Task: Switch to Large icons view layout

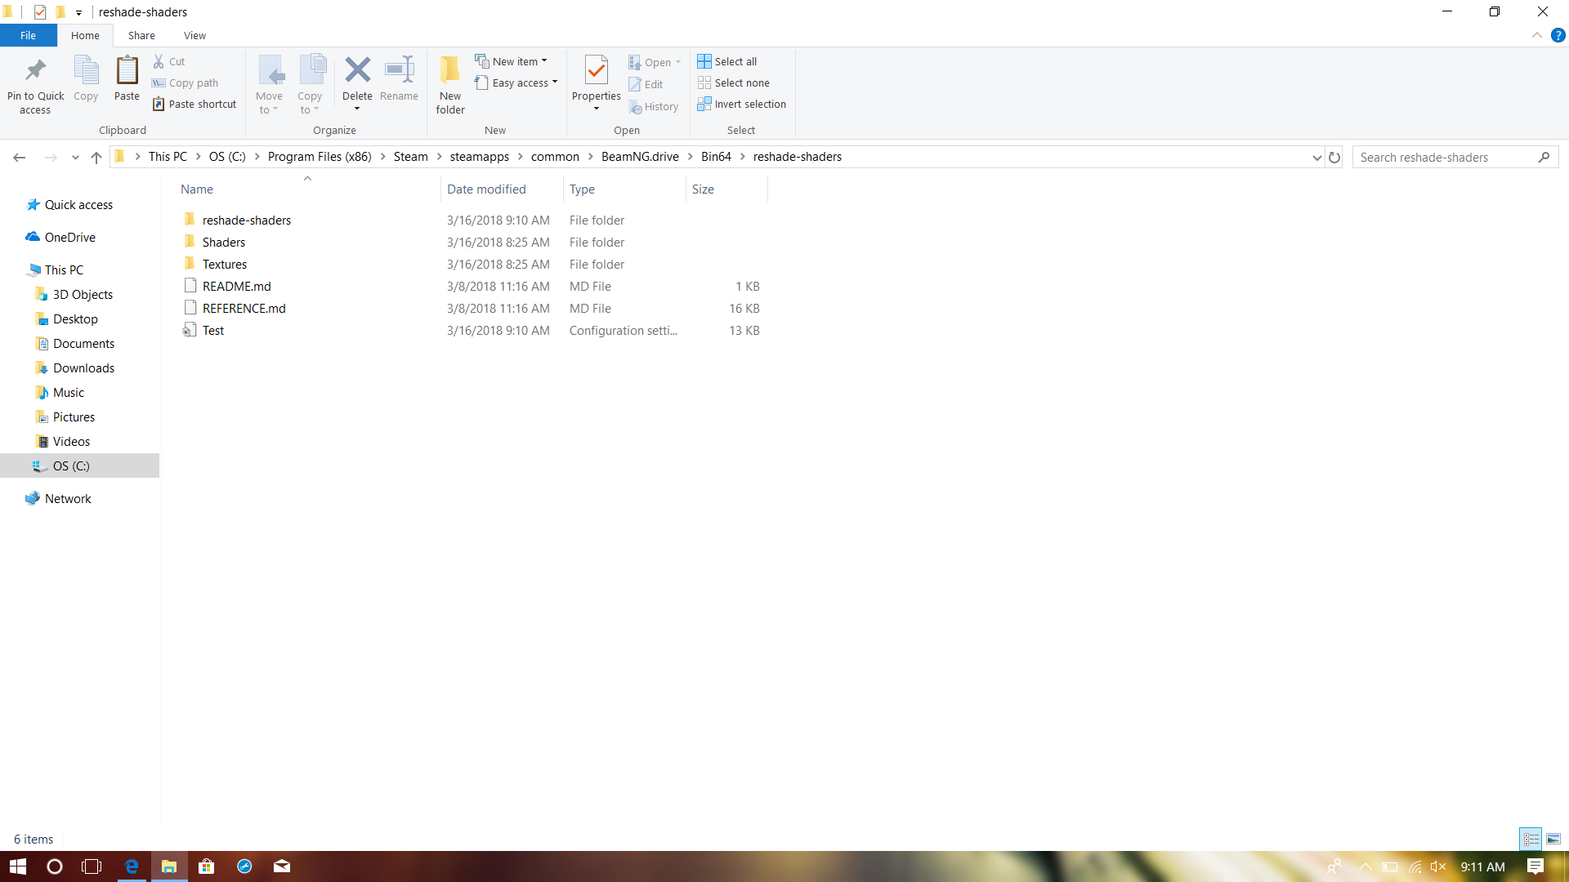Action: (x=1553, y=839)
